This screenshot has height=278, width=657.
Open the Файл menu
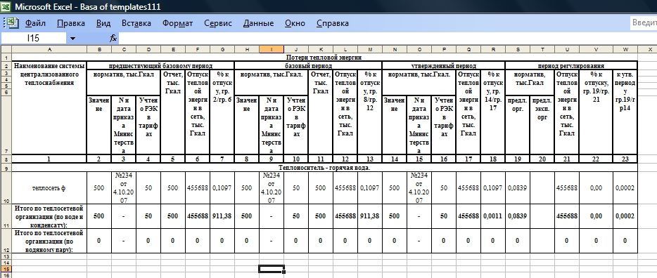pos(36,23)
